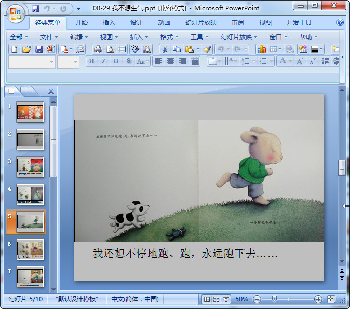Click 中文(简体，中国) language indicator
The image size is (350, 309).
(x=135, y=299)
